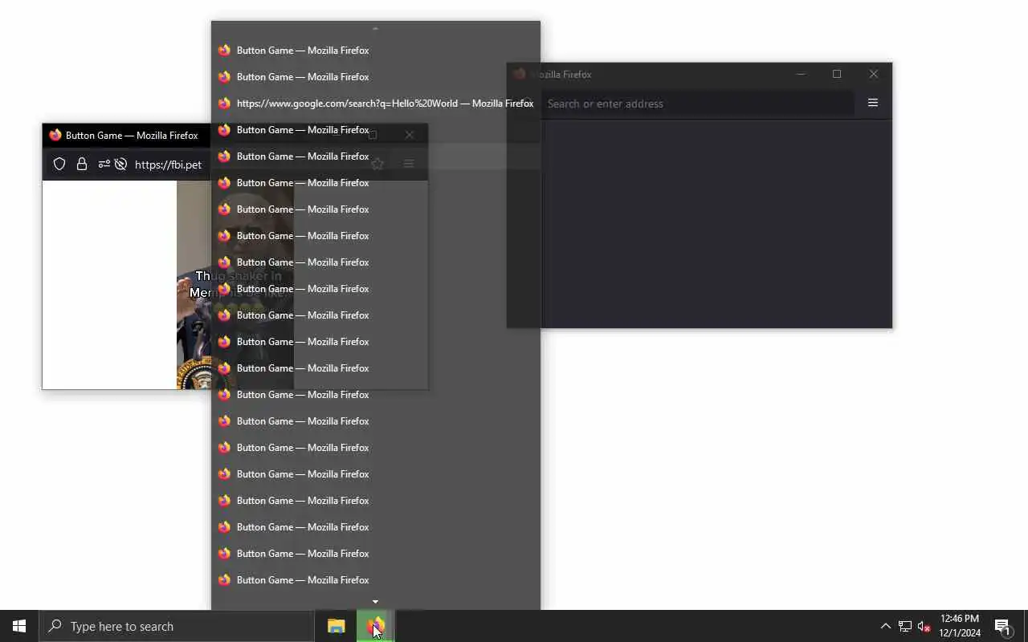This screenshot has width=1028, height=642.
Task: Open the site permissions icon next to the padlock
Action: tap(104, 165)
